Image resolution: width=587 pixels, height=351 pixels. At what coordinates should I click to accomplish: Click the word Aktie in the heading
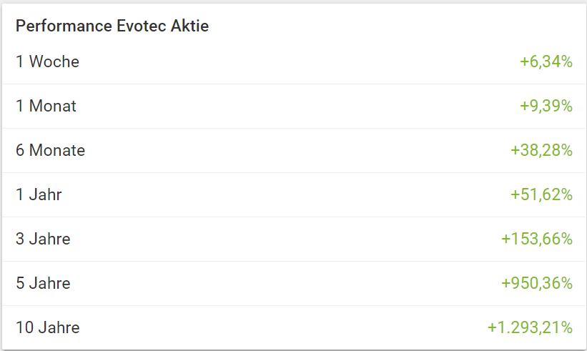[x=190, y=26]
